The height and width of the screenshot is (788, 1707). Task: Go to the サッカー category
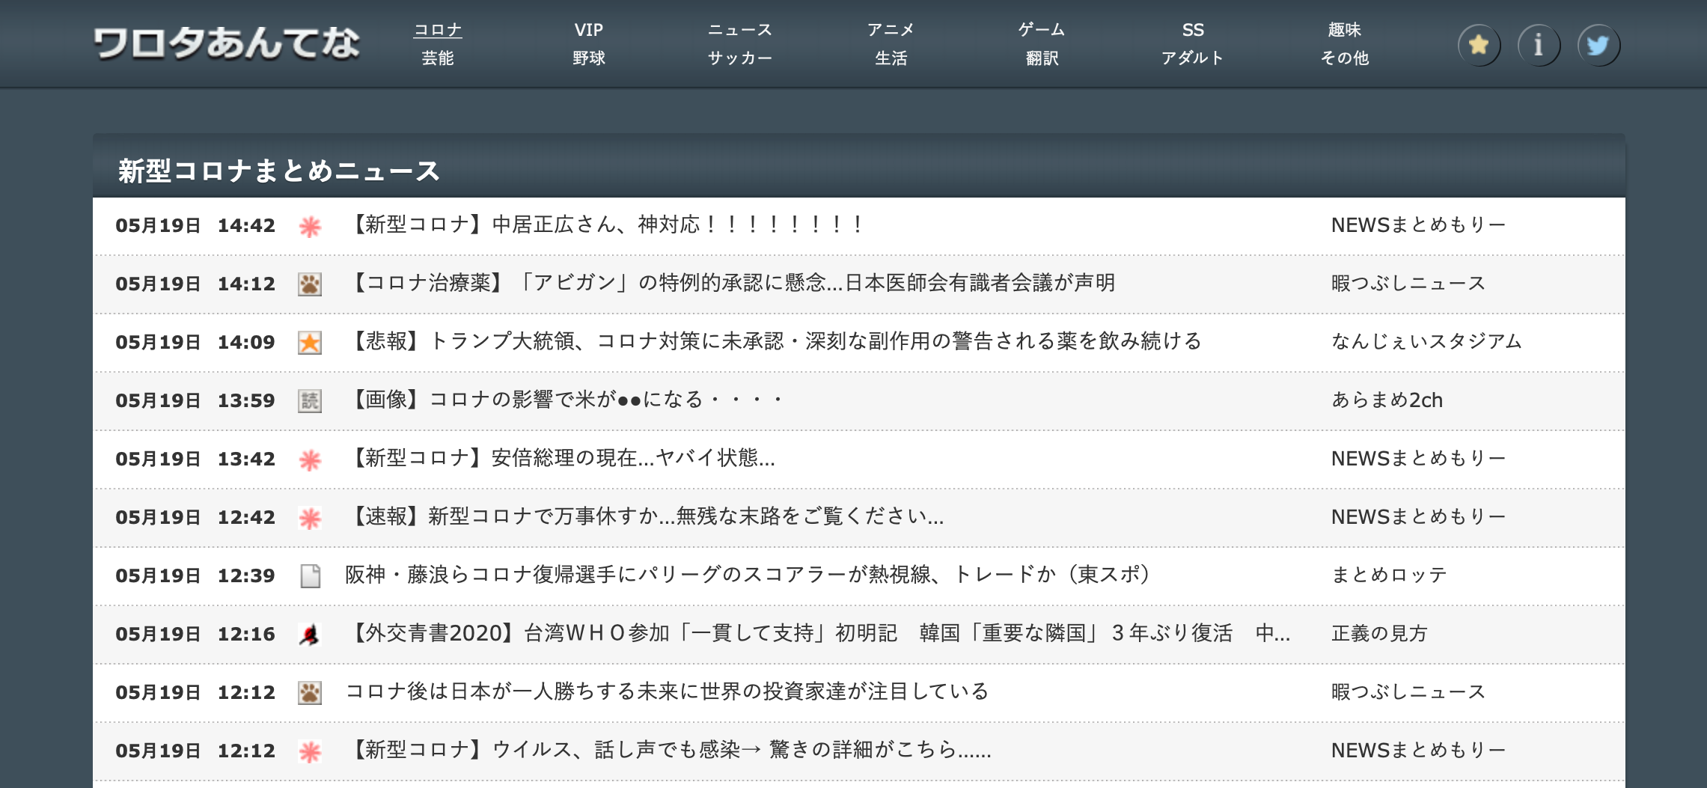pos(740,58)
